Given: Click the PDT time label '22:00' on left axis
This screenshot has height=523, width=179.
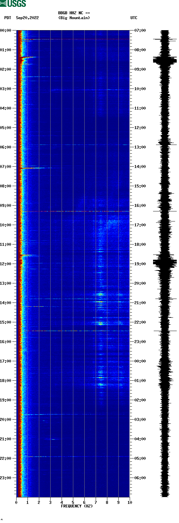Looking at the screenshot, I should [6, 458].
